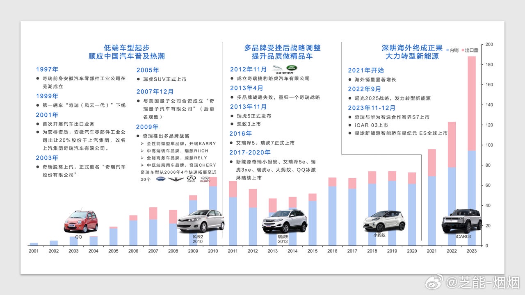Click the bullet text 首次开展汽车出口业务
This screenshot has height=295, width=525.
tap(68, 124)
